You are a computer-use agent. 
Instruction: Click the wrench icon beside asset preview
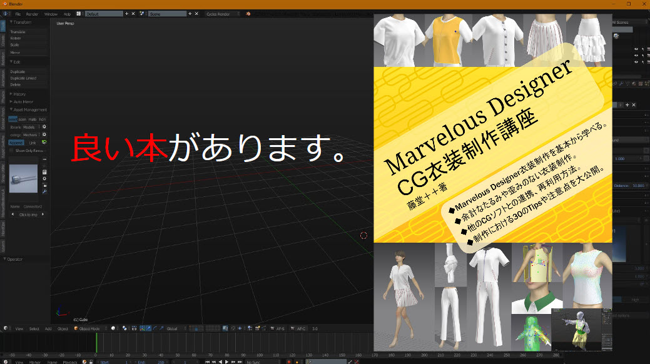coord(45,191)
